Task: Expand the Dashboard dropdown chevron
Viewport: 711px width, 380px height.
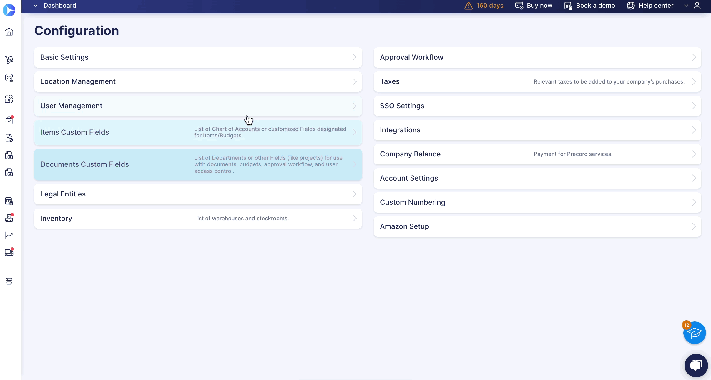Action: pos(36,6)
